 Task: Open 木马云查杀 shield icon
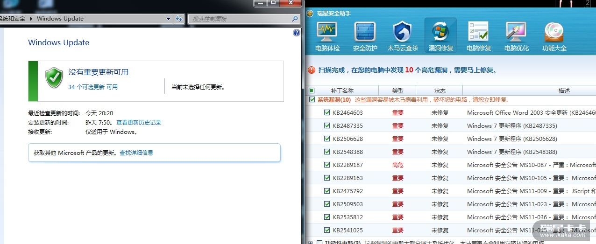pyautogui.click(x=403, y=36)
